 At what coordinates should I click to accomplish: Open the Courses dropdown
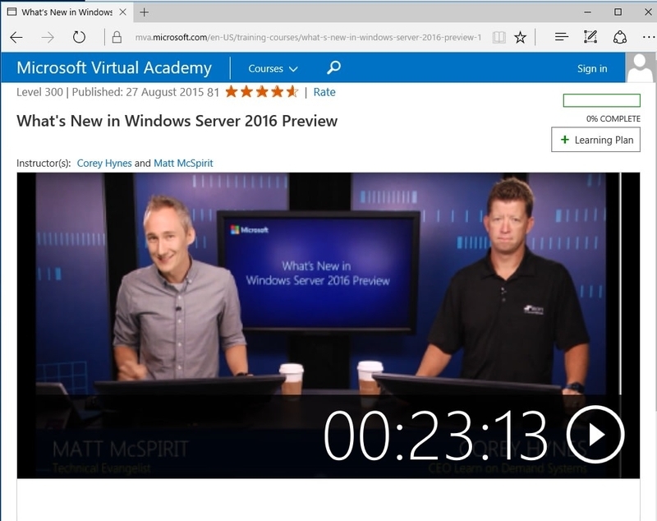[273, 68]
